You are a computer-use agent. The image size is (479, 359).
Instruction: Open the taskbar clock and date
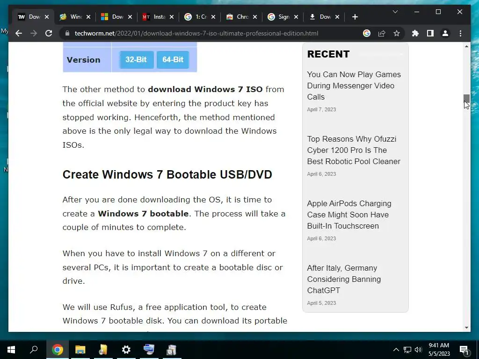[439, 350]
